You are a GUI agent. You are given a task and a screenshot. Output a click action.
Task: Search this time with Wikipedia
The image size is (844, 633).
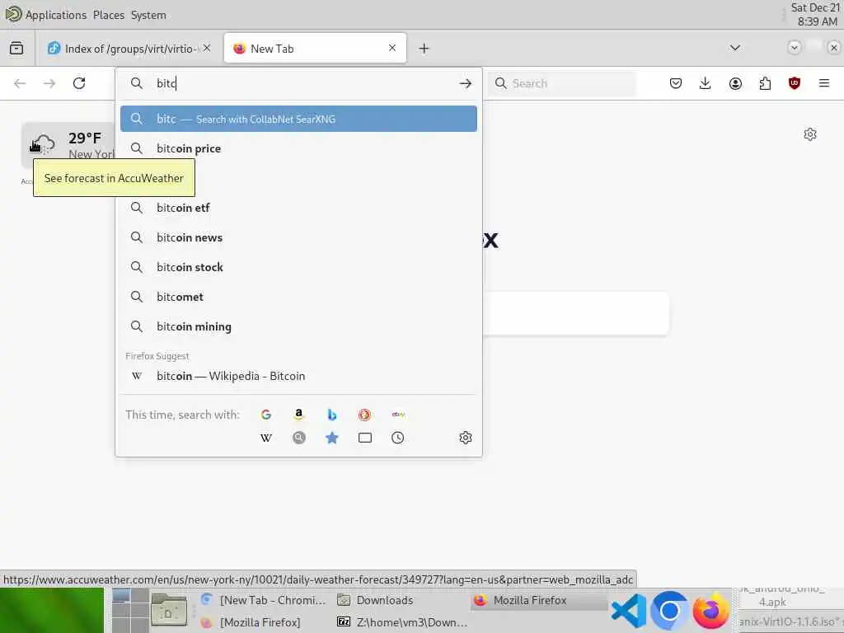point(266,438)
